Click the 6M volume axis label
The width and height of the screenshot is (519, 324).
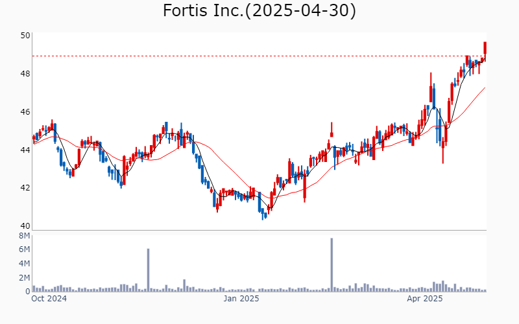tap(25, 249)
